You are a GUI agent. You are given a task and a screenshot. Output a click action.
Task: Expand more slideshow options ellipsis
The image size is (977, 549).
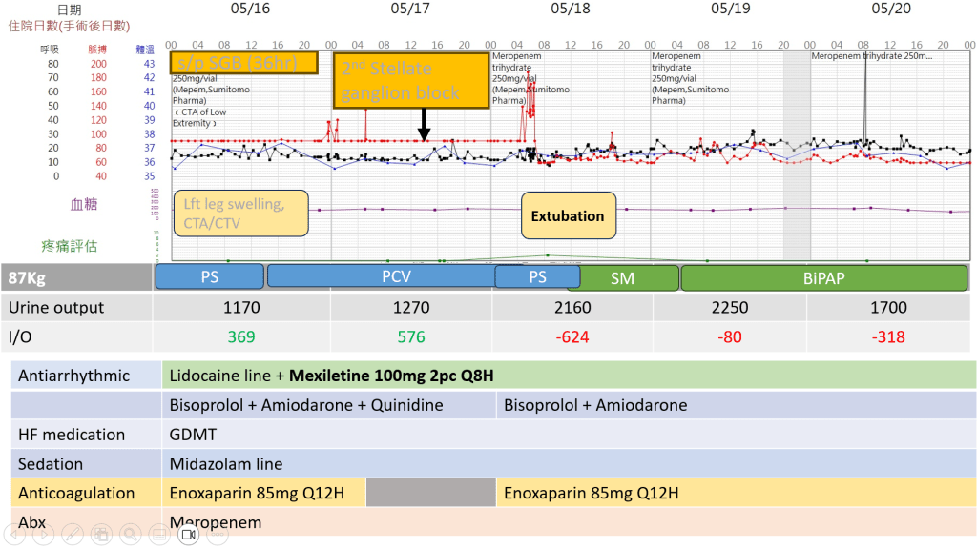pyautogui.click(x=218, y=535)
